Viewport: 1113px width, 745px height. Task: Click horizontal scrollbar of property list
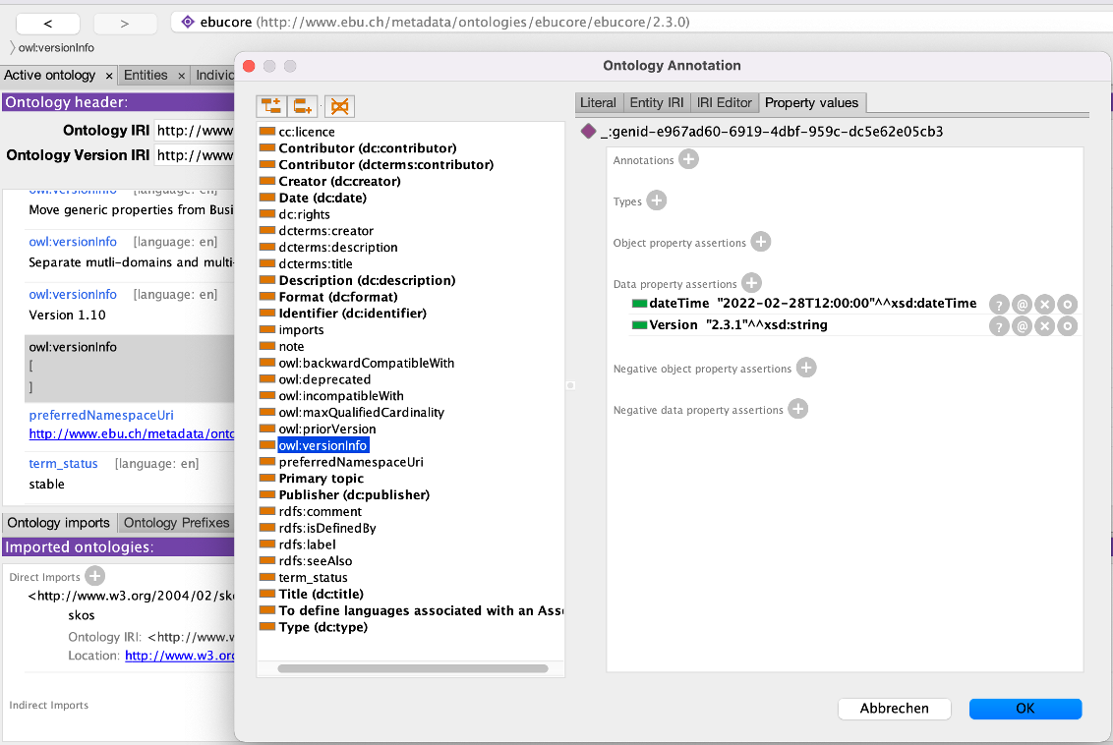pyautogui.click(x=412, y=668)
